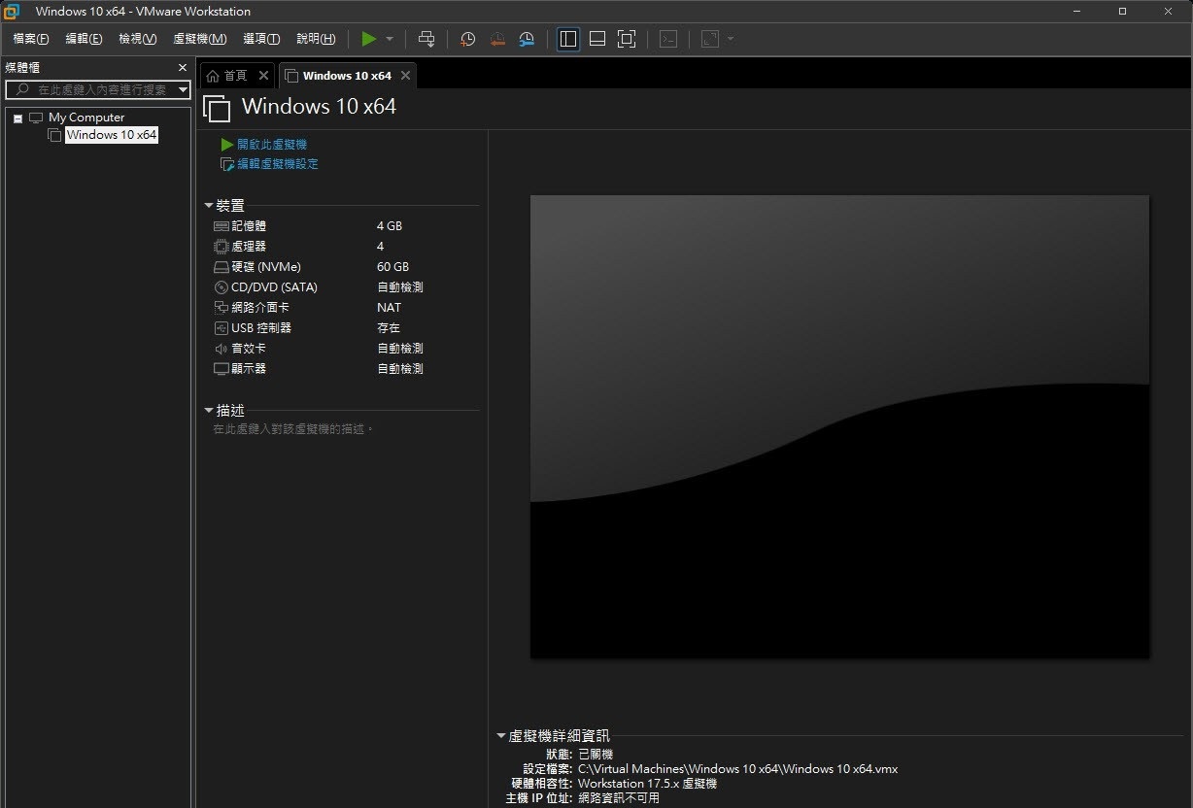Click 開啟此虛擬機 to power on VM
The width and height of the screenshot is (1193, 808).
point(271,145)
